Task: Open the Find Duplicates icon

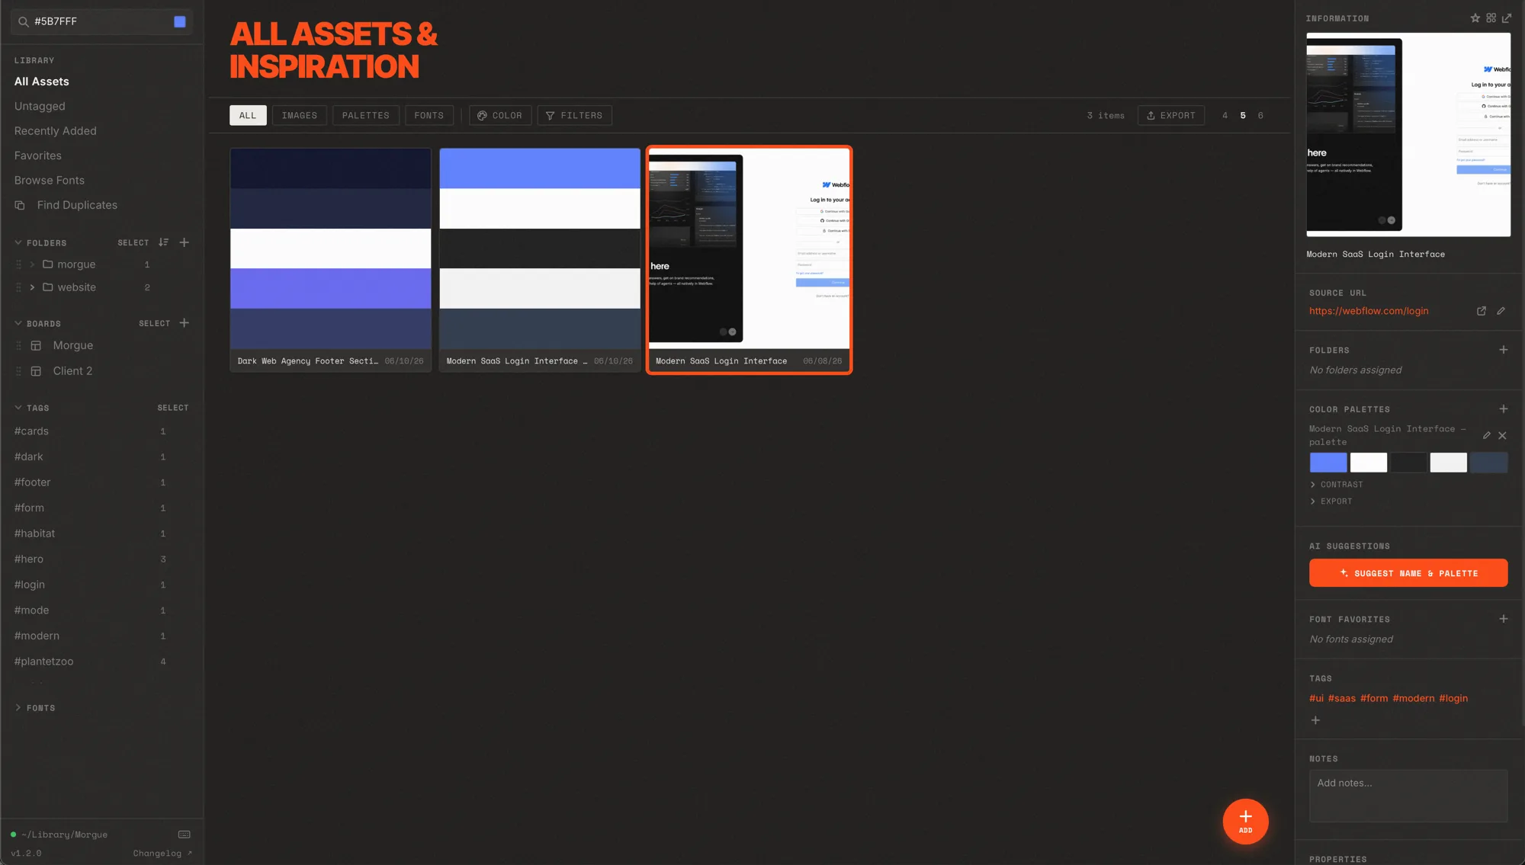Action: [21, 205]
